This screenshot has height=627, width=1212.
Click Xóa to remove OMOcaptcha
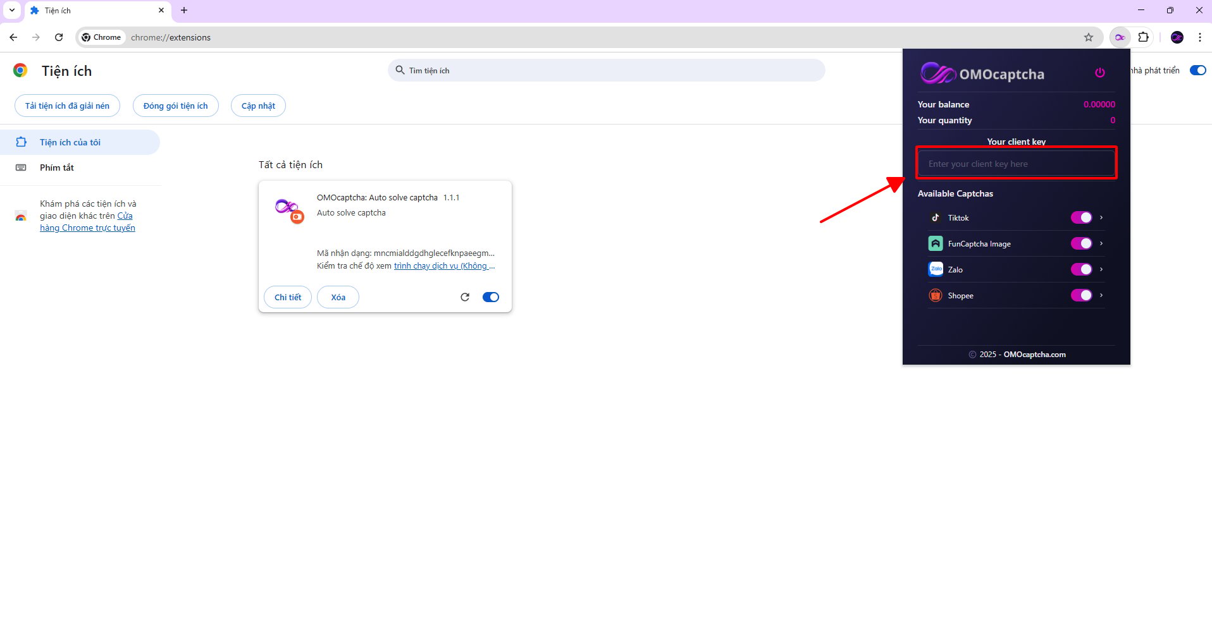pyautogui.click(x=338, y=297)
